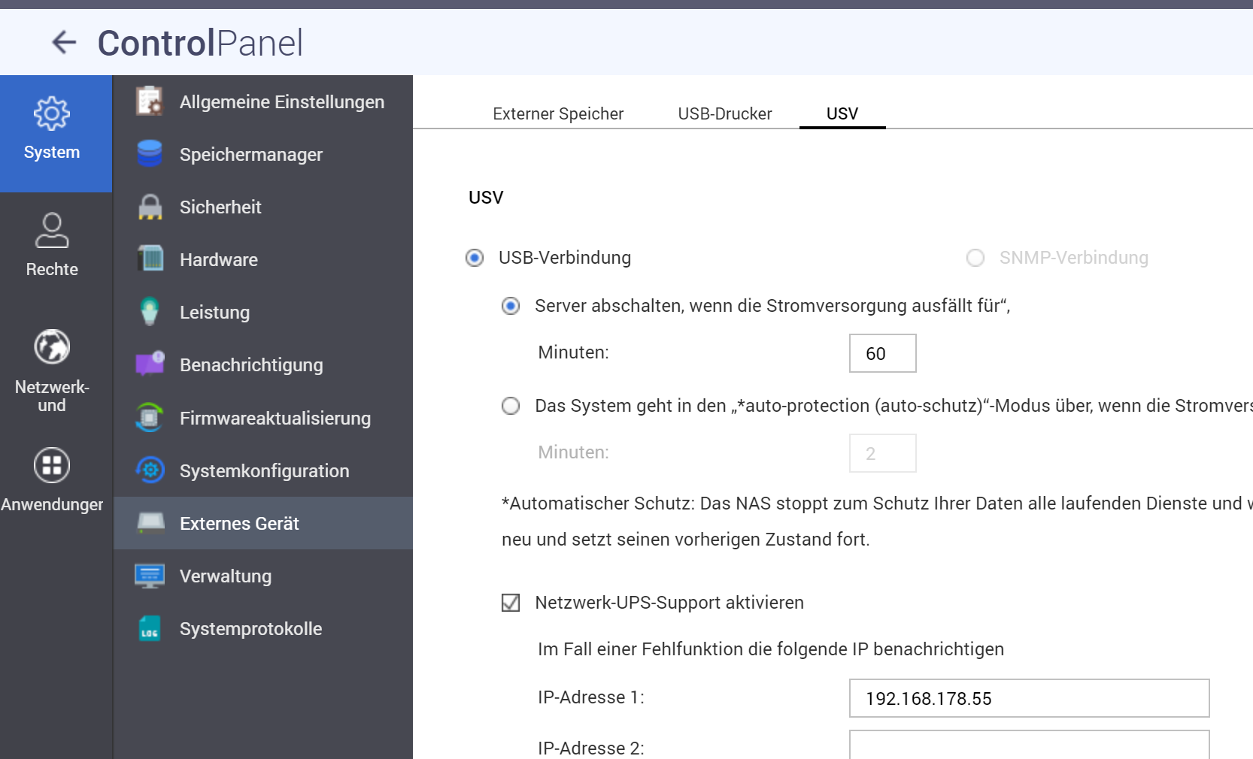Click the ControlPanel title text

click(x=200, y=43)
